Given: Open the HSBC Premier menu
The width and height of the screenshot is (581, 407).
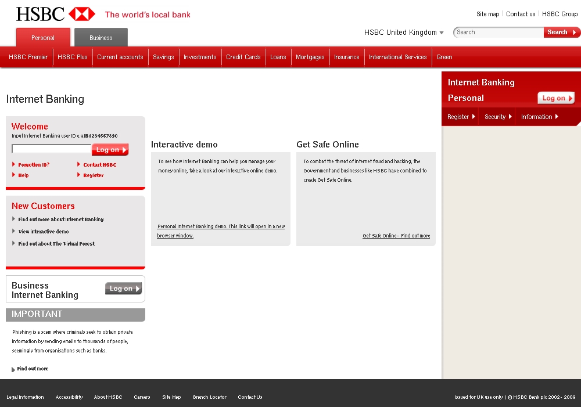Looking at the screenshot, I should (x=28, y=57).
